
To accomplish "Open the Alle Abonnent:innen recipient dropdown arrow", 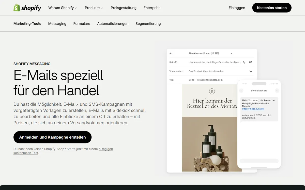I will click(x=231, y=53).
